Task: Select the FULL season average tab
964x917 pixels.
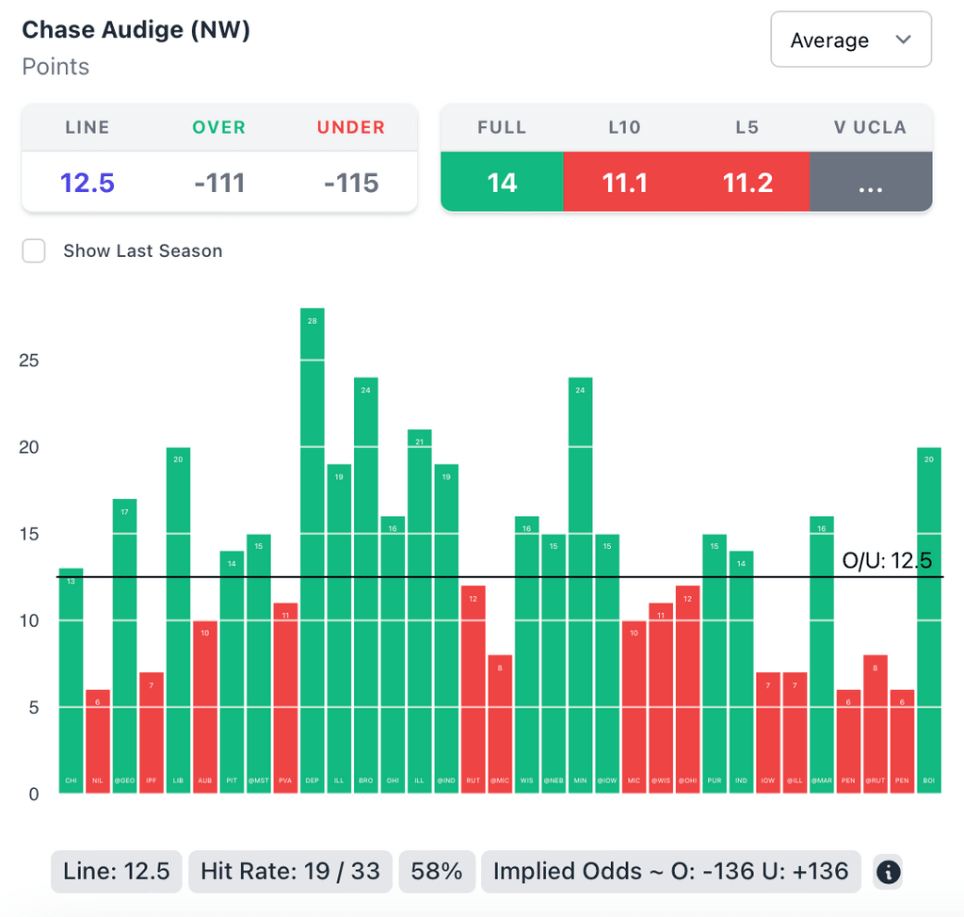Action: pos(502,182)
